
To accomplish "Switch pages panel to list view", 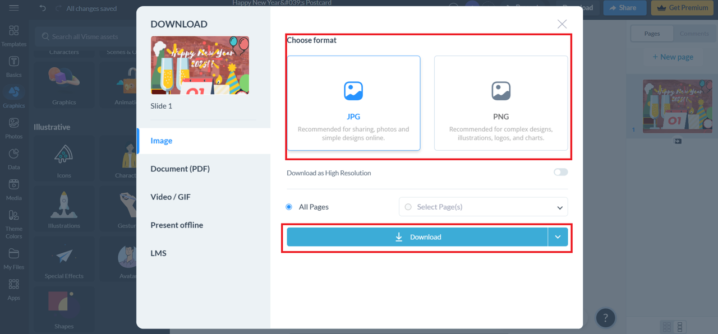I will pyautogui.click(x=680, y=326).
